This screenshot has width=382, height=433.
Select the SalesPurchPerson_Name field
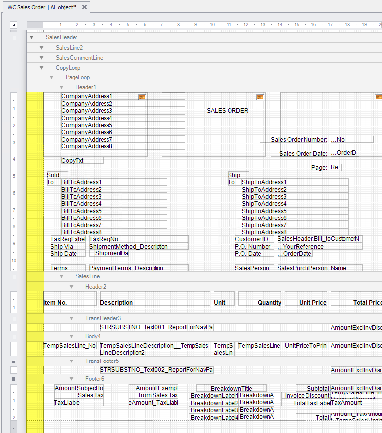click(x=320, y=268)
